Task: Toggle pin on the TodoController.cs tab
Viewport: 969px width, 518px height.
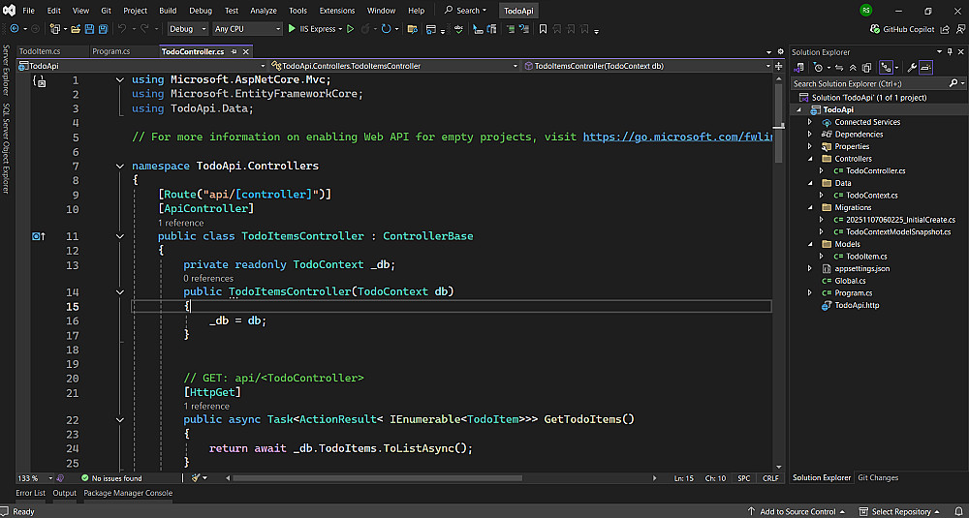Action: tap(232, 51)
